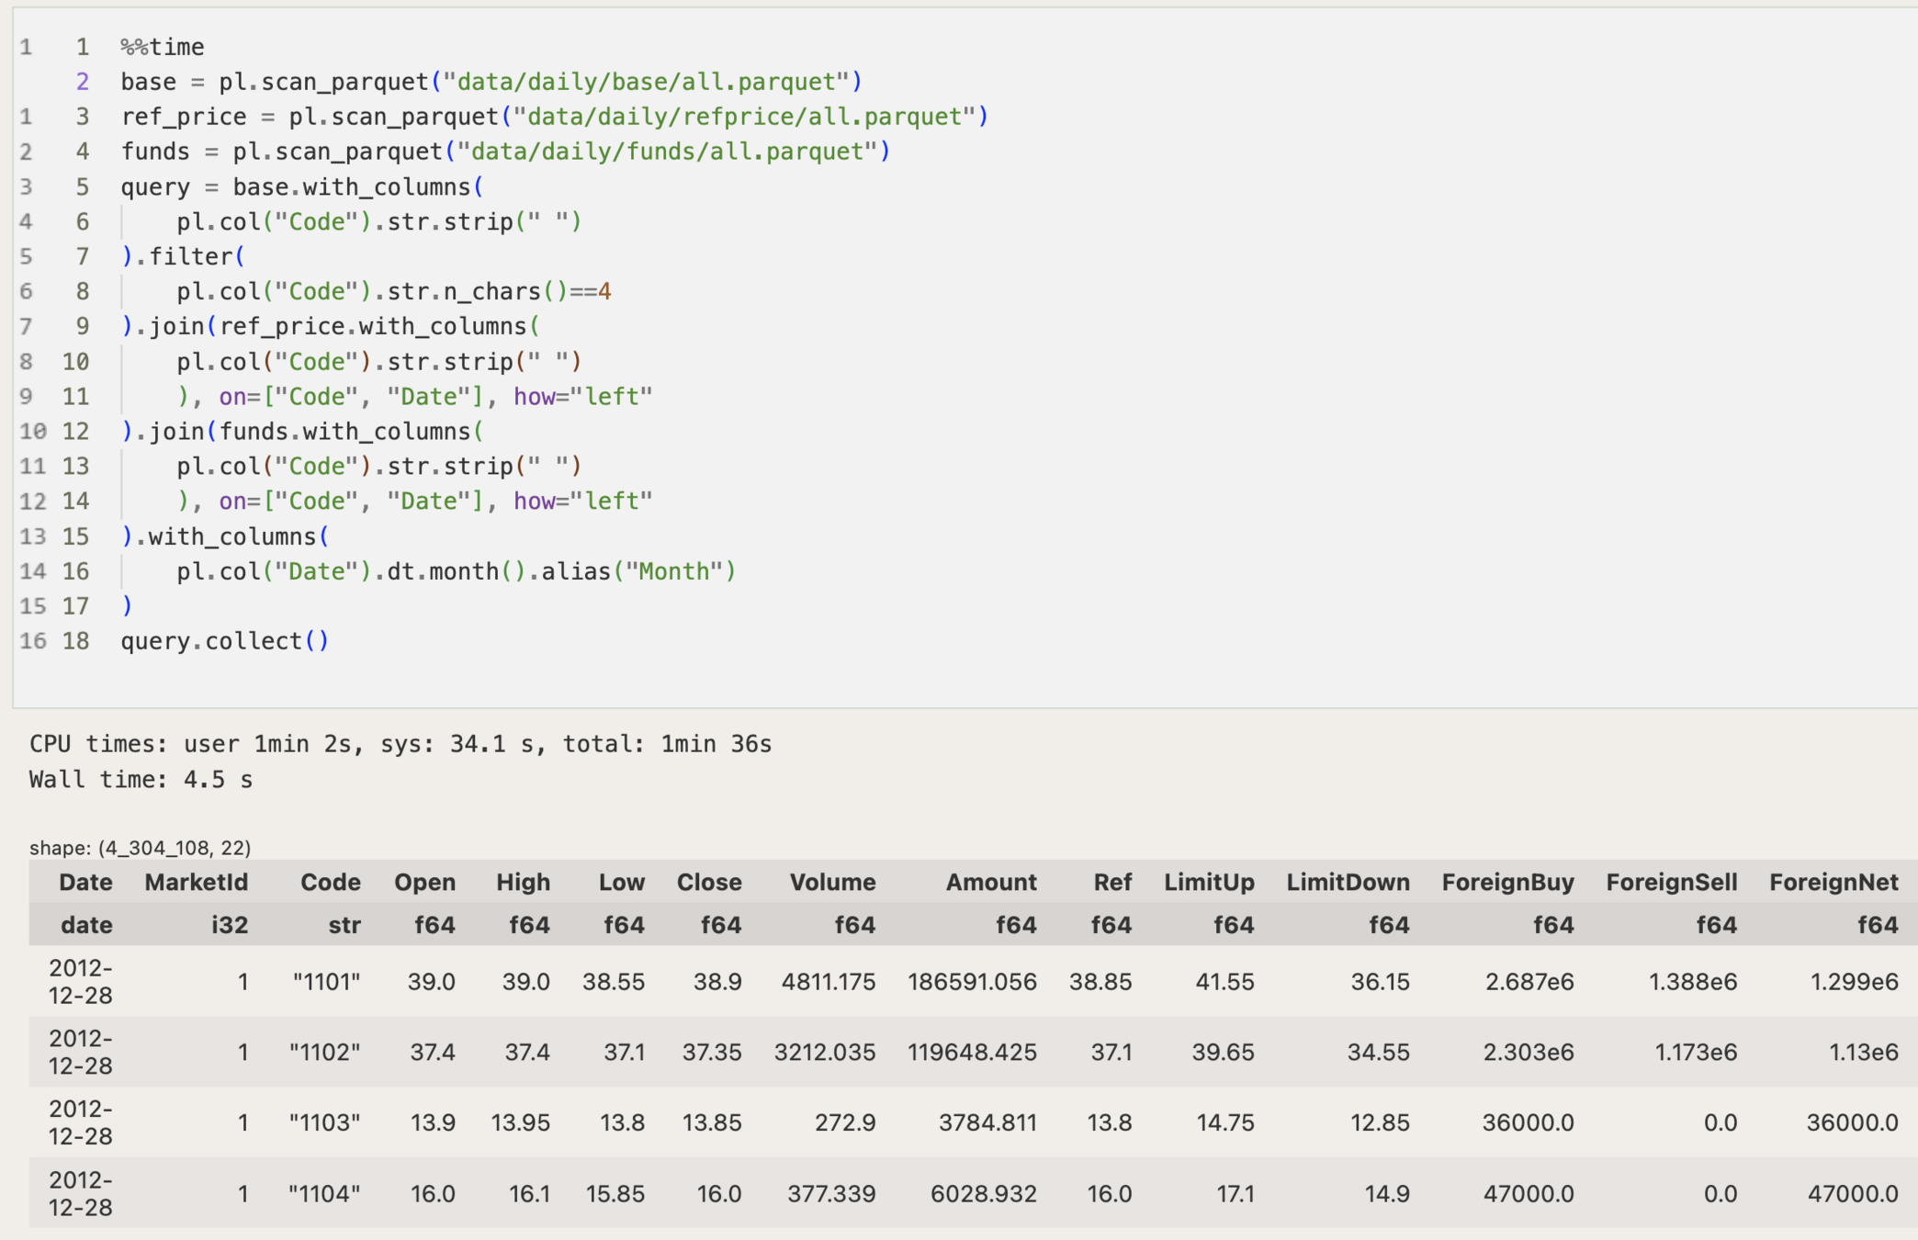The image size is (1918, 1240).
Task: Click the query.collect() line
Action: [224, 641]
